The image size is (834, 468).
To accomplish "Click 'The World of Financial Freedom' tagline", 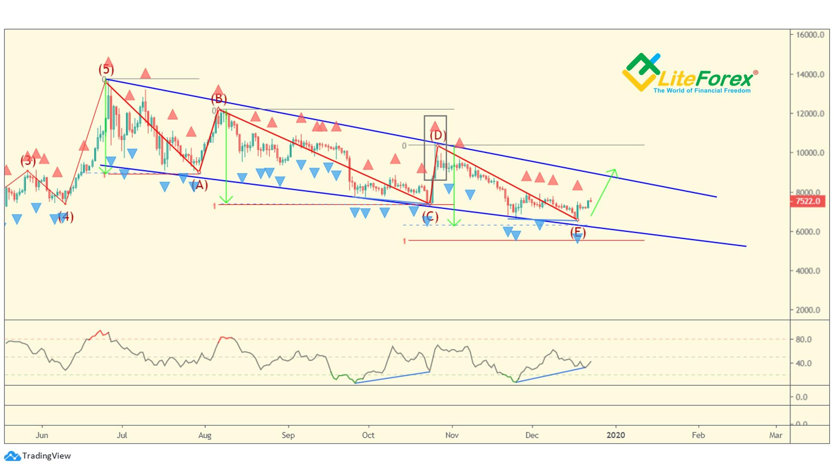I will pos(702,90).
